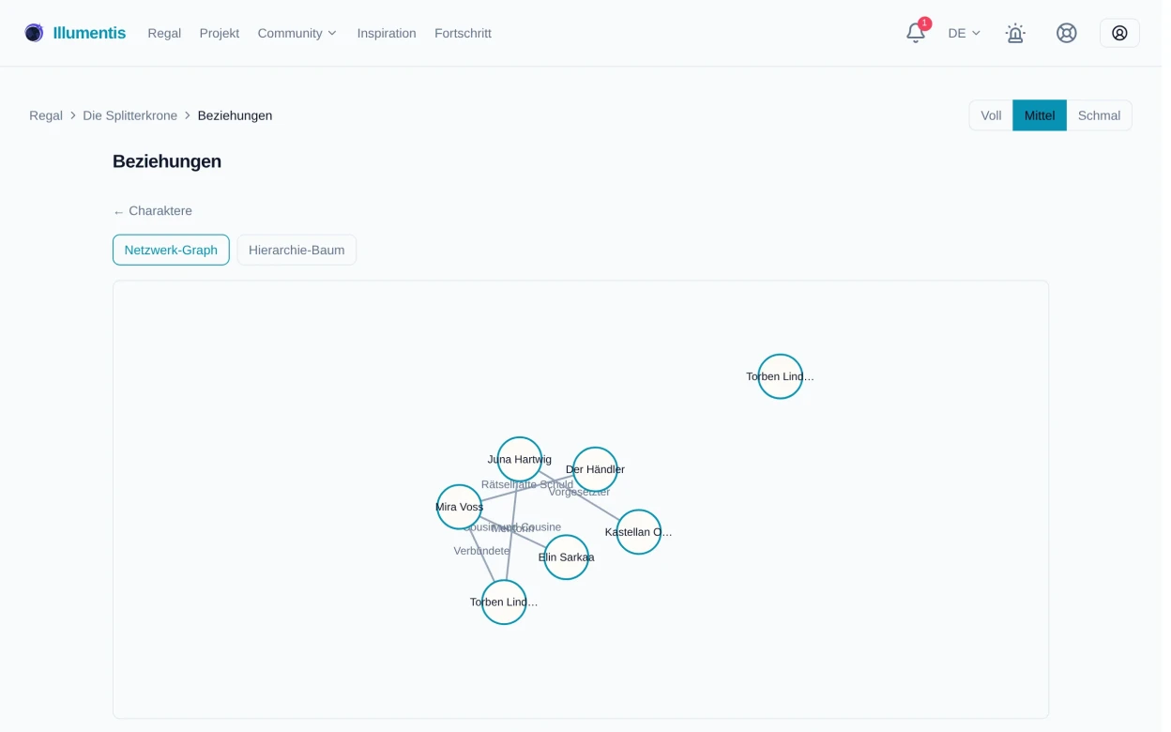The height and width of the screenshot is (732, 1171).
Task: Switch to Hierarchie-Baum view
Action: point(298,252)
